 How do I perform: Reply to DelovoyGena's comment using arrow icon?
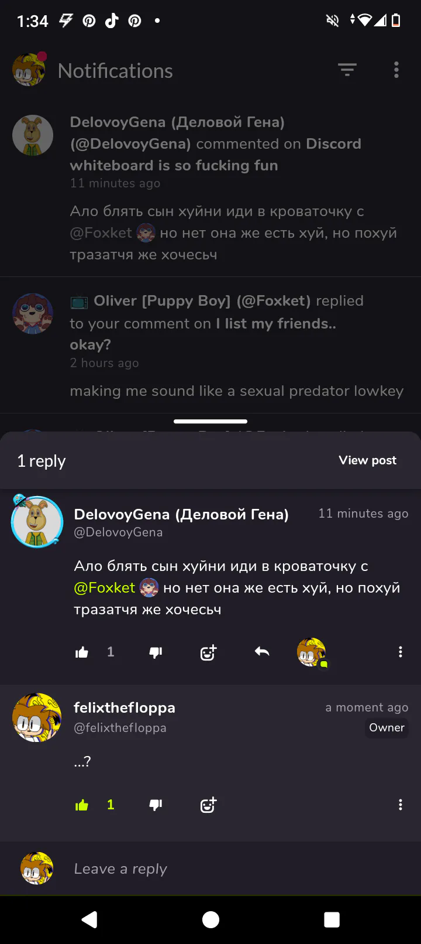[x=262, y=652]
